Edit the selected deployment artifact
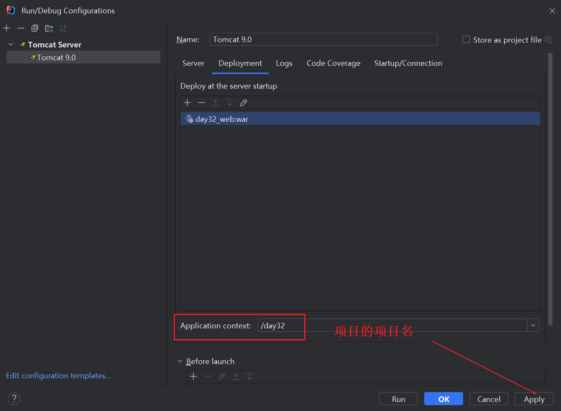The image size is (561, 411). click(244, 102)
